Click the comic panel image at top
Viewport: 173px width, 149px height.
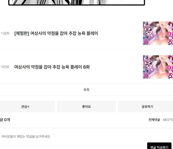tap(76, 3)
